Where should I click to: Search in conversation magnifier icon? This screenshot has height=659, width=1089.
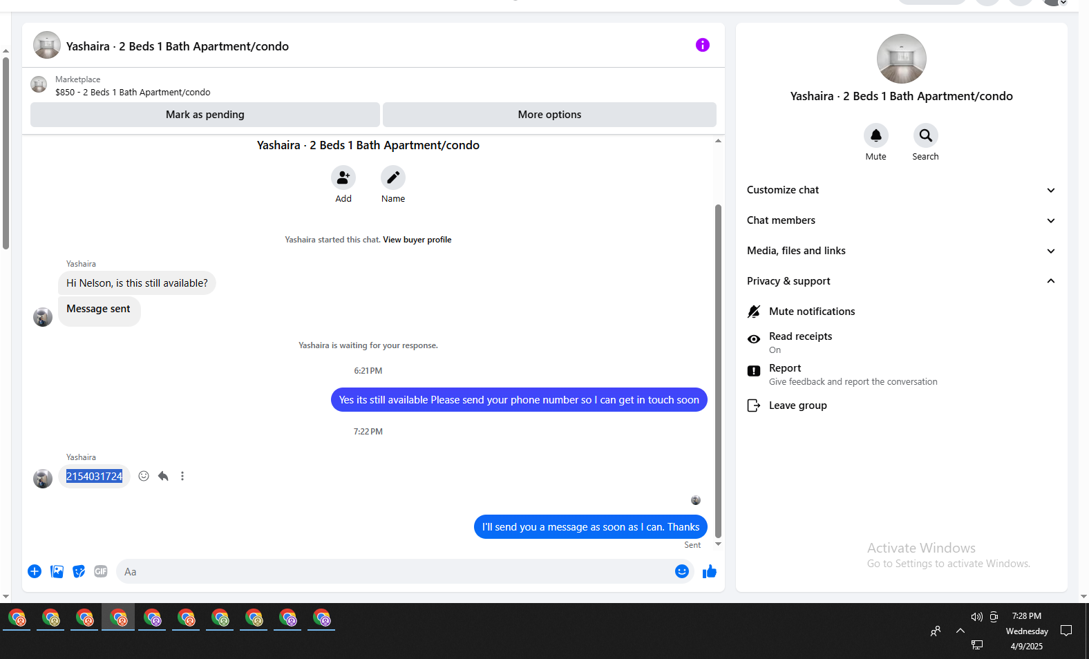[925, 135]
